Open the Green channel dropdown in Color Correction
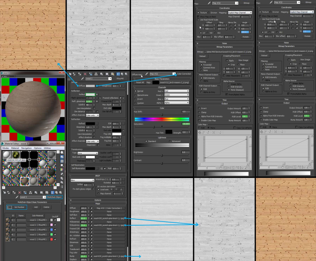The height and width of the screenshot is (261, 316). (x=176, y=95)
